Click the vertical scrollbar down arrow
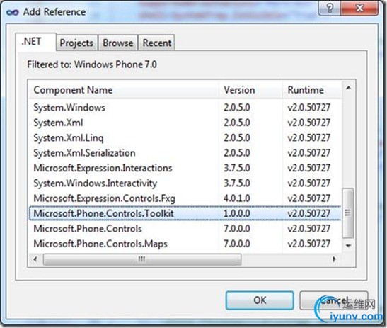 coord(348,245)
